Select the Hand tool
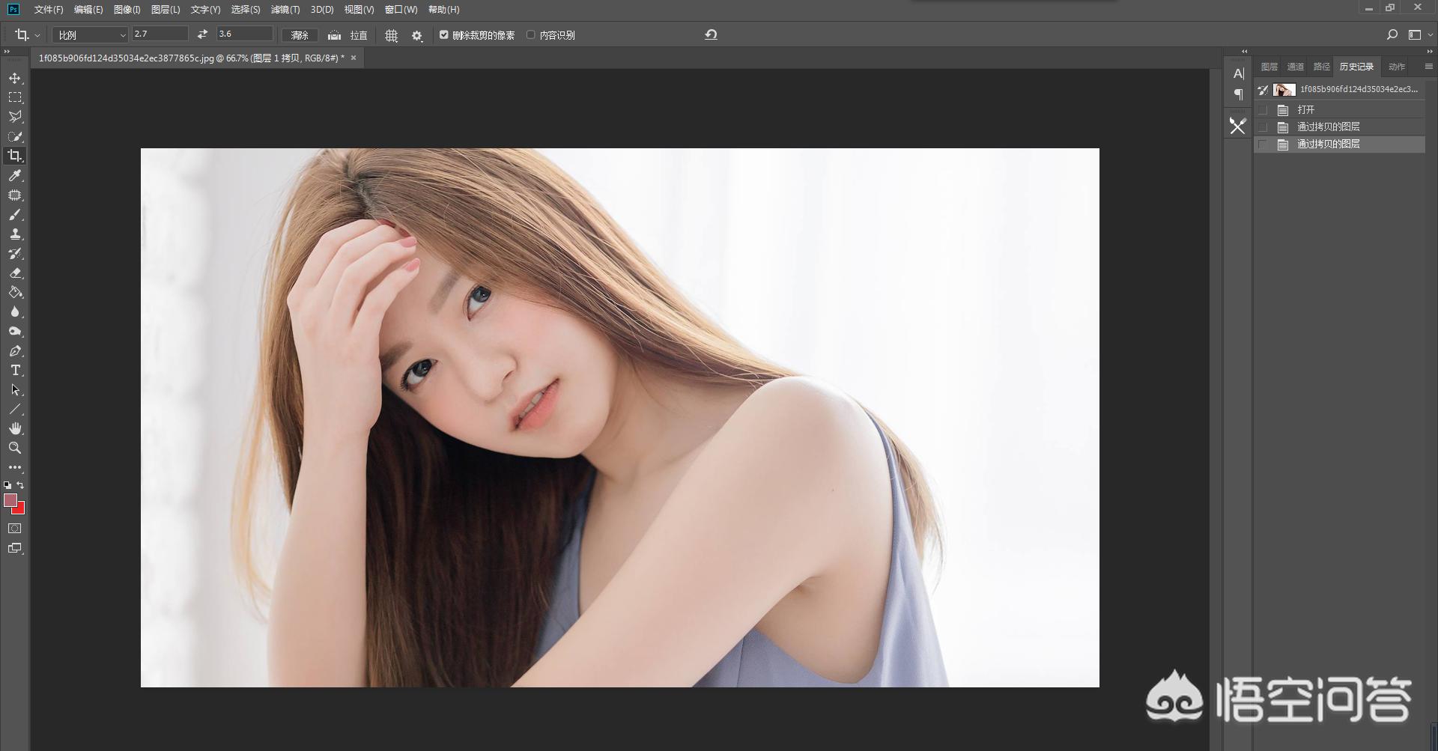 click(x=15, y=428)
